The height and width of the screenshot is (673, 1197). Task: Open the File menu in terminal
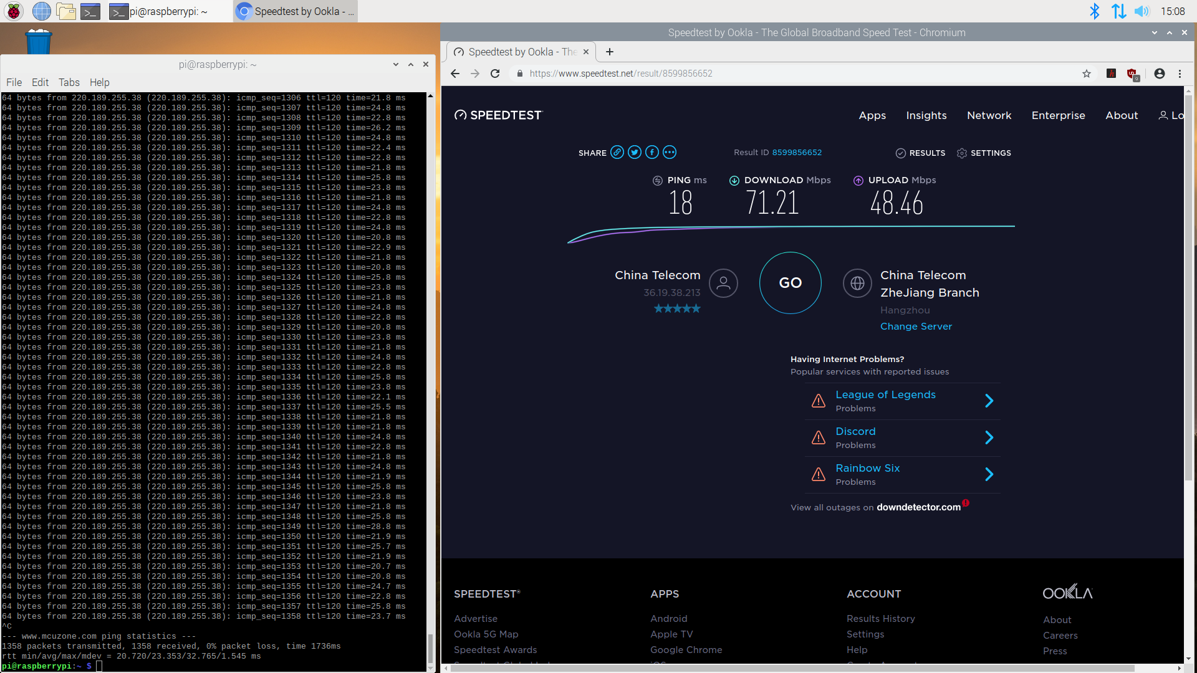click(14, 82)
